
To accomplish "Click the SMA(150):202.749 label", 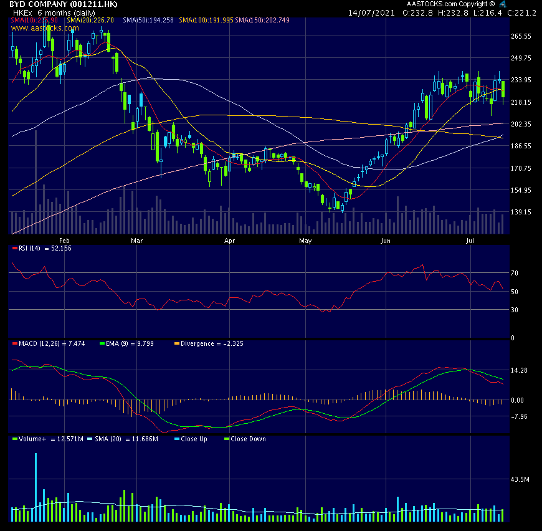I will (262, 21).
